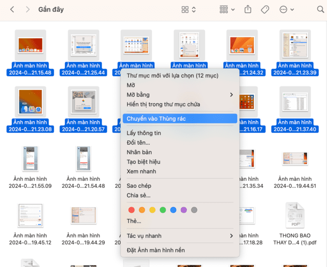The width and height of the screenshot is (327, 267).
Task: Open view mode up-down chevron
Action: (194, 9)
